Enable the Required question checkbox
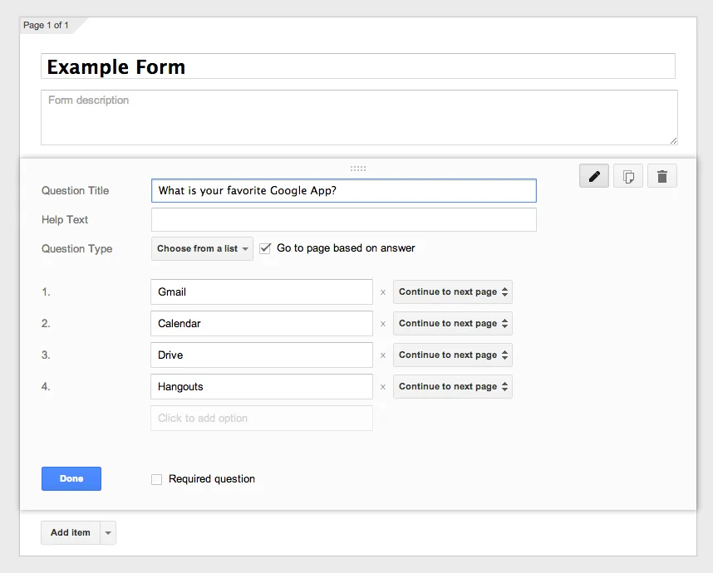The height and width of the screenshot is (573, 713). click(x=156, y=479)
